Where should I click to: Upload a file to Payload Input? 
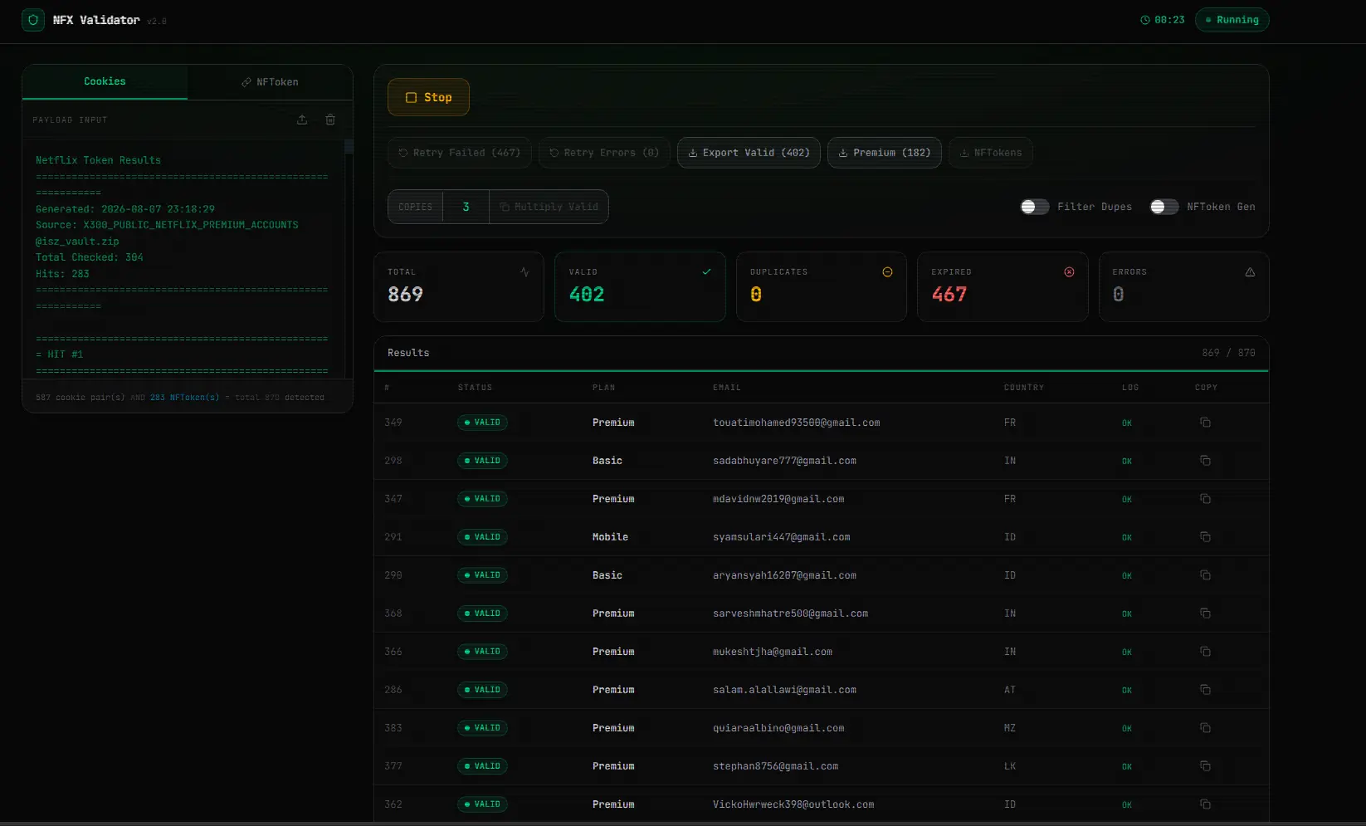tap(302, 120)
